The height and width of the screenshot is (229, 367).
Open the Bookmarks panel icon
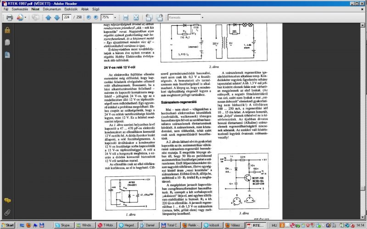tap(7, 55)
